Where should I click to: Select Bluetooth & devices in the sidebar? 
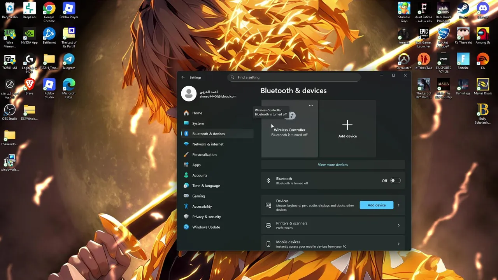[217, 134]
